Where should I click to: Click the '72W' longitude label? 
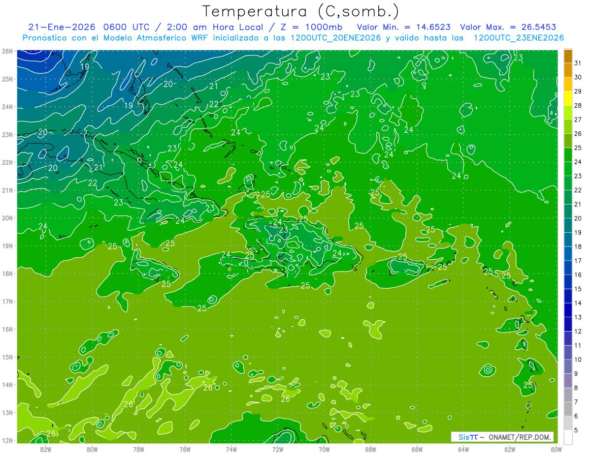277,450
